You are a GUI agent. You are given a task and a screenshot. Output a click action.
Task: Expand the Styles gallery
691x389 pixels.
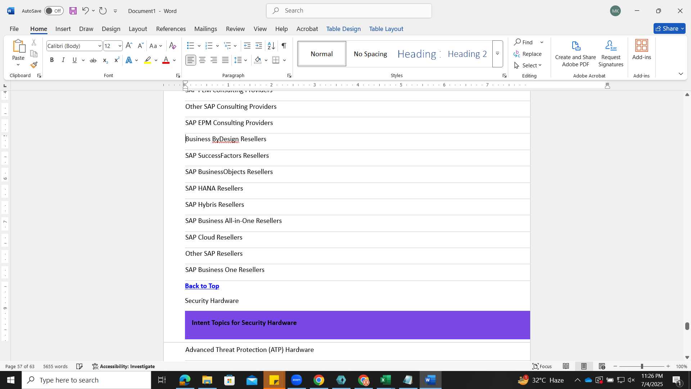click(497, 54)
